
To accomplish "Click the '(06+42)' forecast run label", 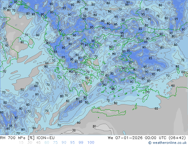I will click(x=177, y=138).
